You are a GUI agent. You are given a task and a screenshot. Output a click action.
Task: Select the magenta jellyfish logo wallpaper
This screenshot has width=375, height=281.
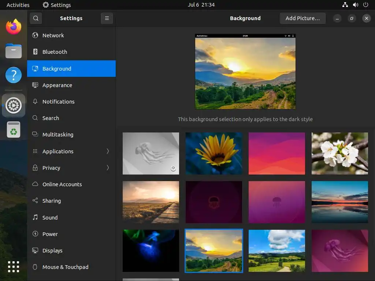[277, 202]
